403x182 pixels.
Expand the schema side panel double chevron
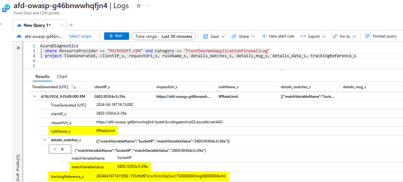(x=18, y=48)
